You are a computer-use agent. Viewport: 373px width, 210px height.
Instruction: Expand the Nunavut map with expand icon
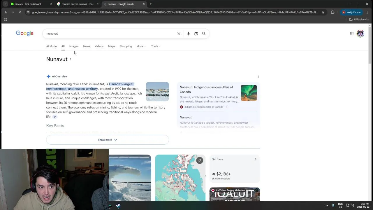pyautogui.click(x=200, y=160)
